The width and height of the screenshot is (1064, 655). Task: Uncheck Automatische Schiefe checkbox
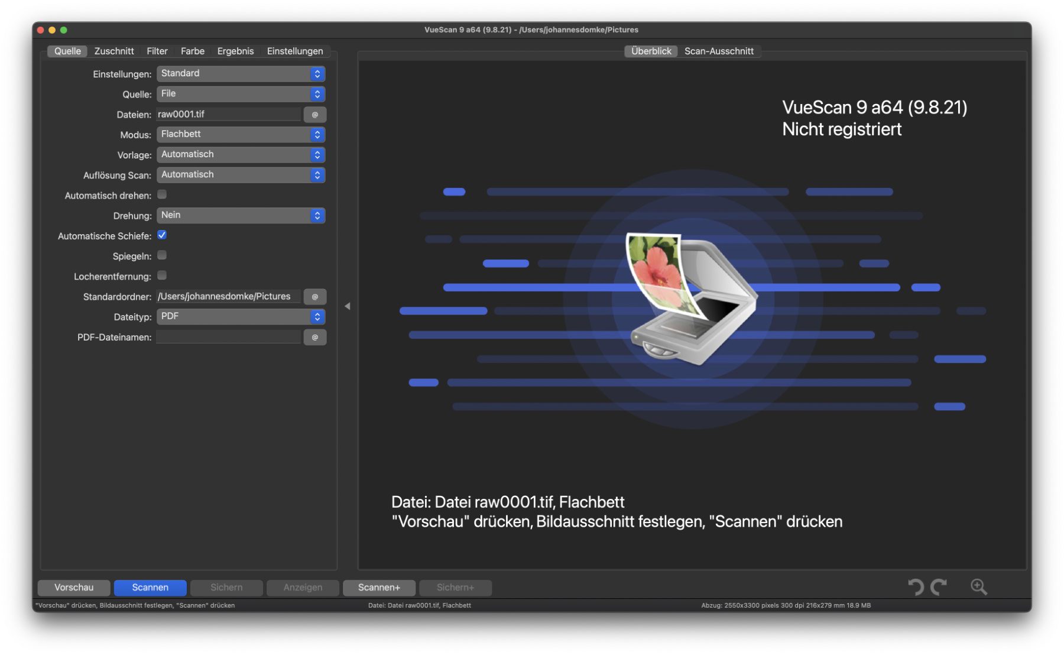[x=162, y=235]
